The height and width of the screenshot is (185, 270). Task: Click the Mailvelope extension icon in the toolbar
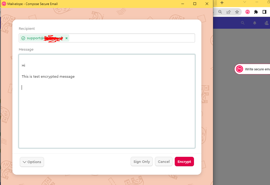[247, 12]
